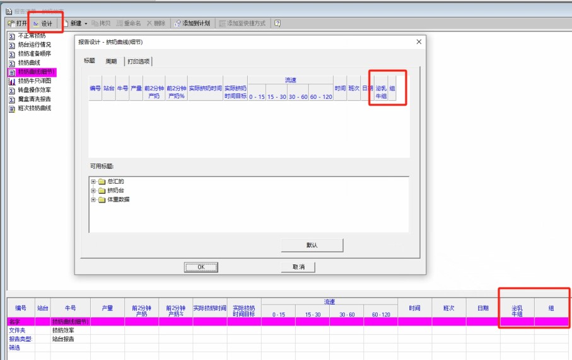572x360 pixels.
Task: Open the 新建 dropdown arrow
Action: (x=86, y=23)
